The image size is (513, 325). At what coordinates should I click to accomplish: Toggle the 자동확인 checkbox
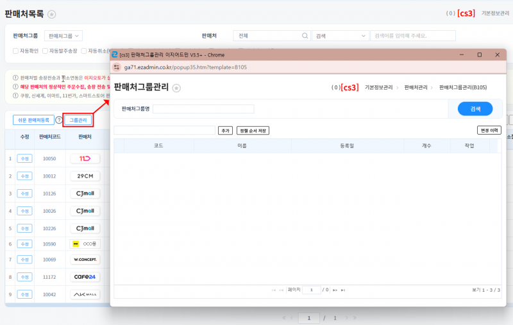pos(16,51)
